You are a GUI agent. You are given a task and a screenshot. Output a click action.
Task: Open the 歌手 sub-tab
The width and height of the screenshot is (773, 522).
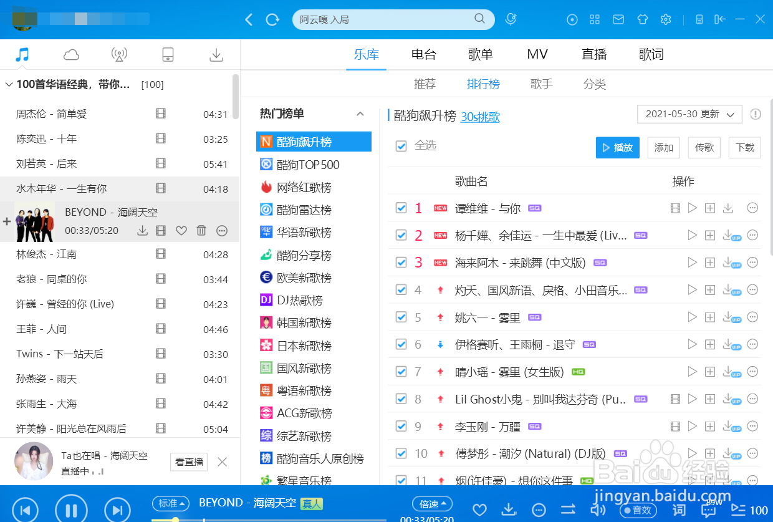[542, 84]
